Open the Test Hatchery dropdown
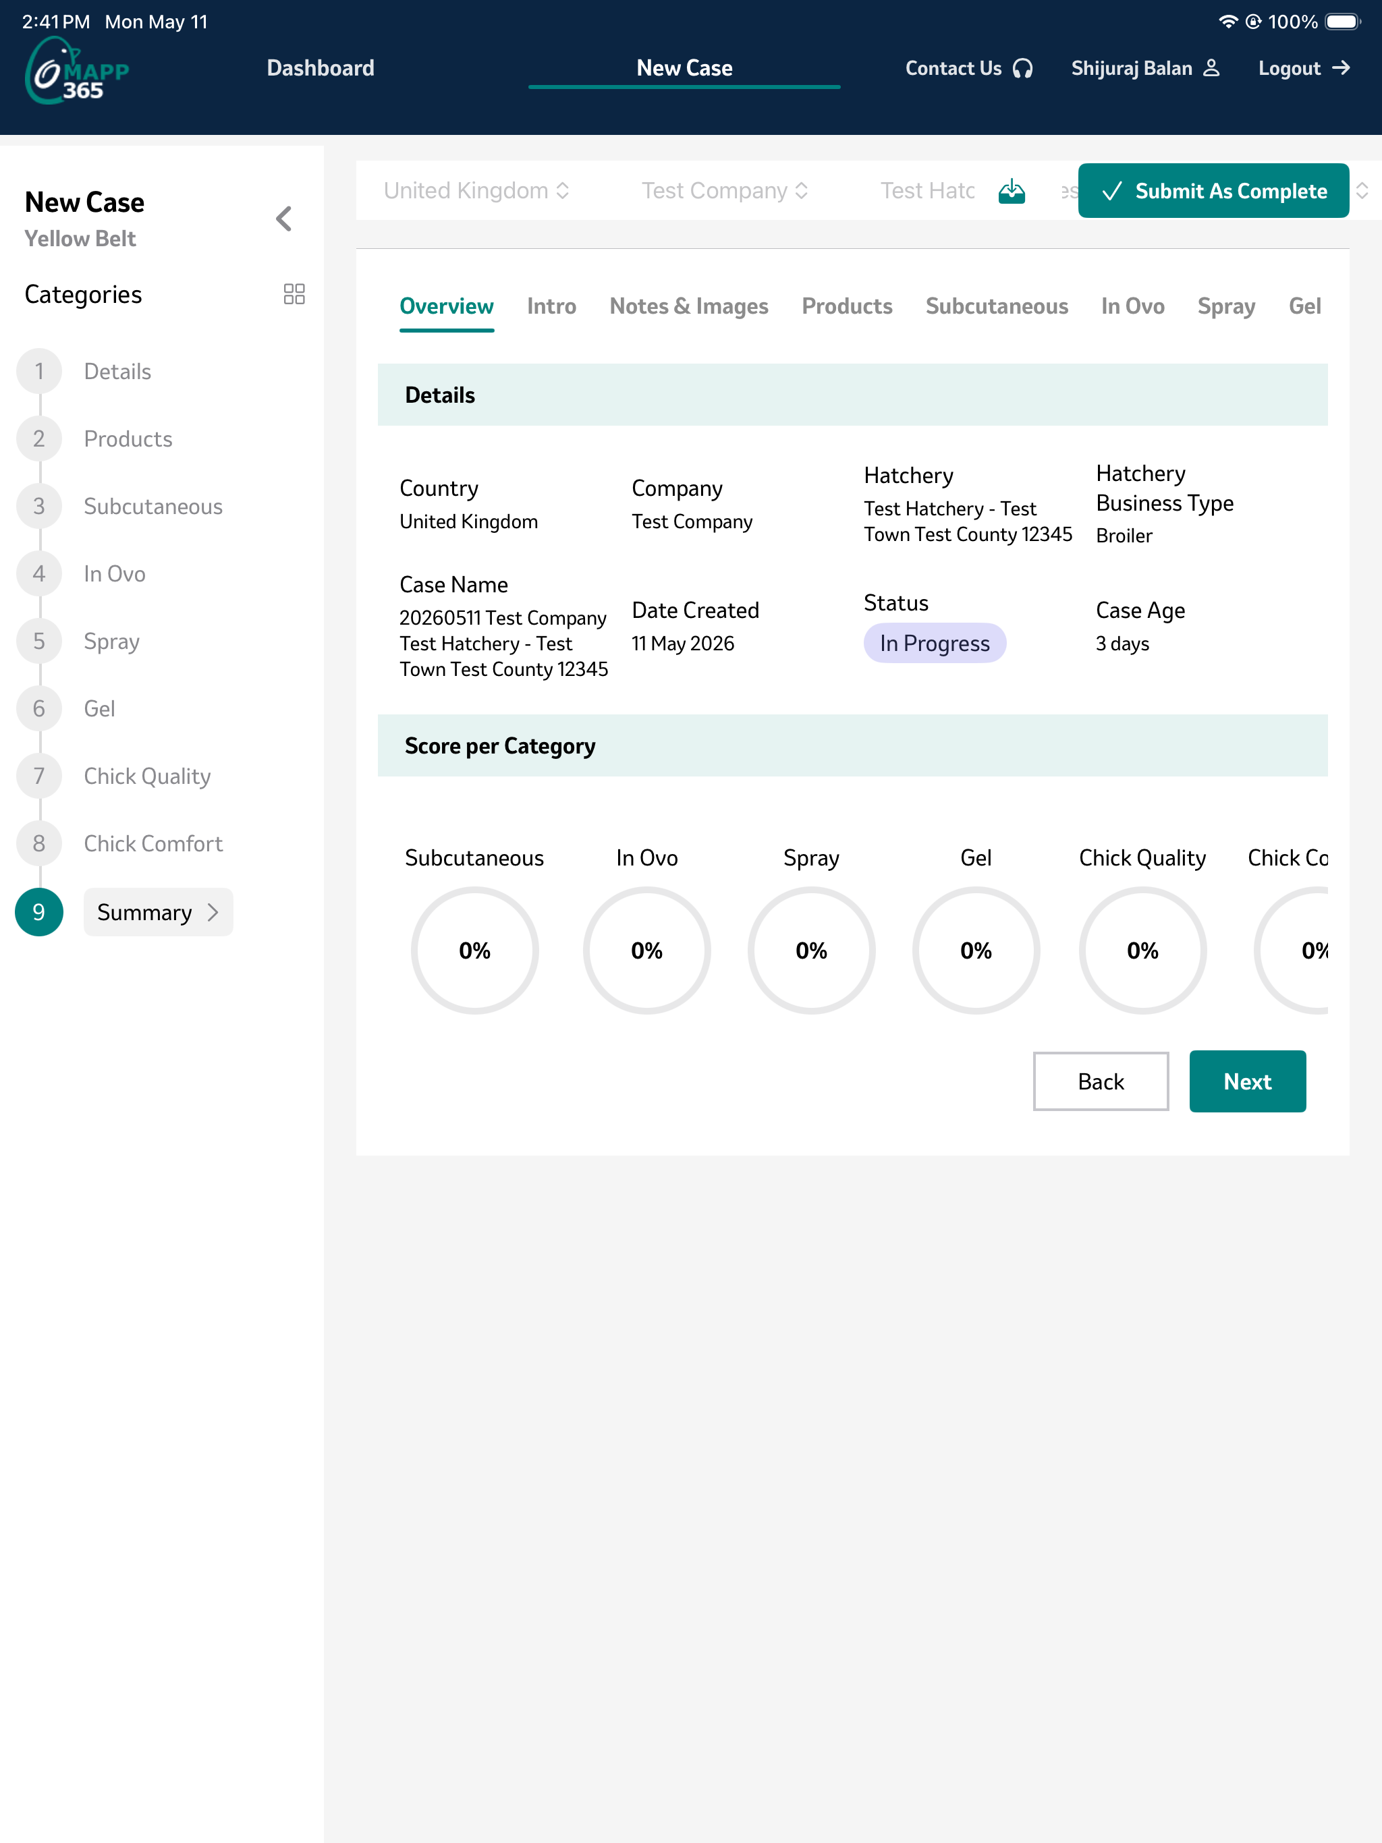The height and width of the screenshot is (1843, 1382). (x=927, y=191)
